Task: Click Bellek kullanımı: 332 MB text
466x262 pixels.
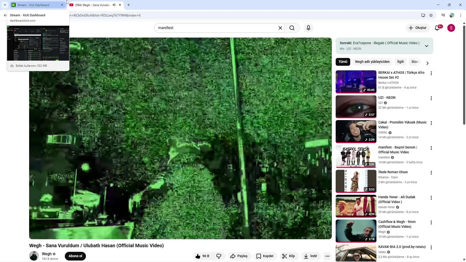Action: tap(31, 66)
